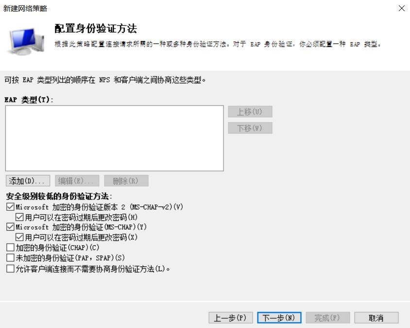
Task: Enable 允许客户端连接而不需要协商 checkbox
Action: coord(10,268)
